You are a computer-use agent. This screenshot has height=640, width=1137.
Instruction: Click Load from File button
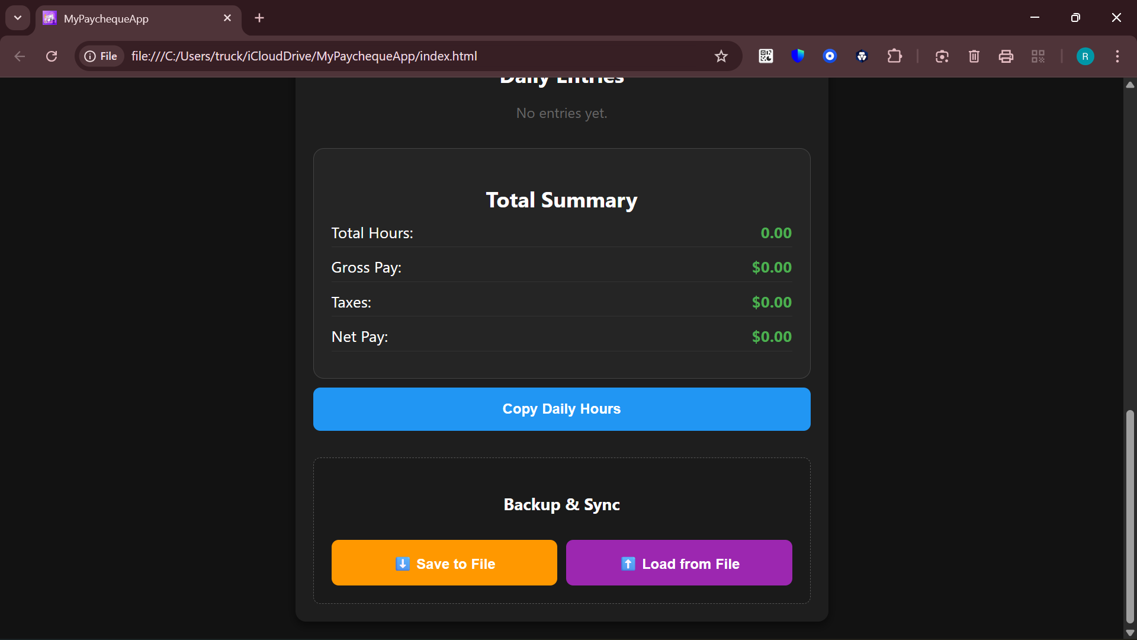pyautogui.click(x=679, y=563)
